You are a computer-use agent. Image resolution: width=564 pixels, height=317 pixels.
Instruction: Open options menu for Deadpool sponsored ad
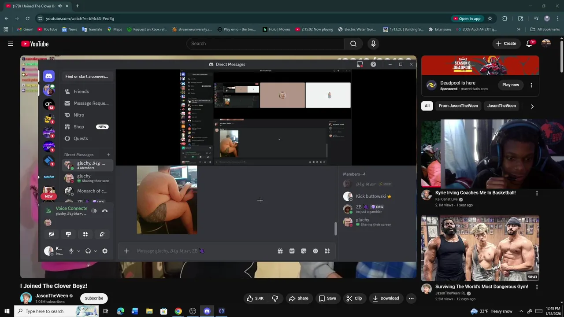coord(531,85)
